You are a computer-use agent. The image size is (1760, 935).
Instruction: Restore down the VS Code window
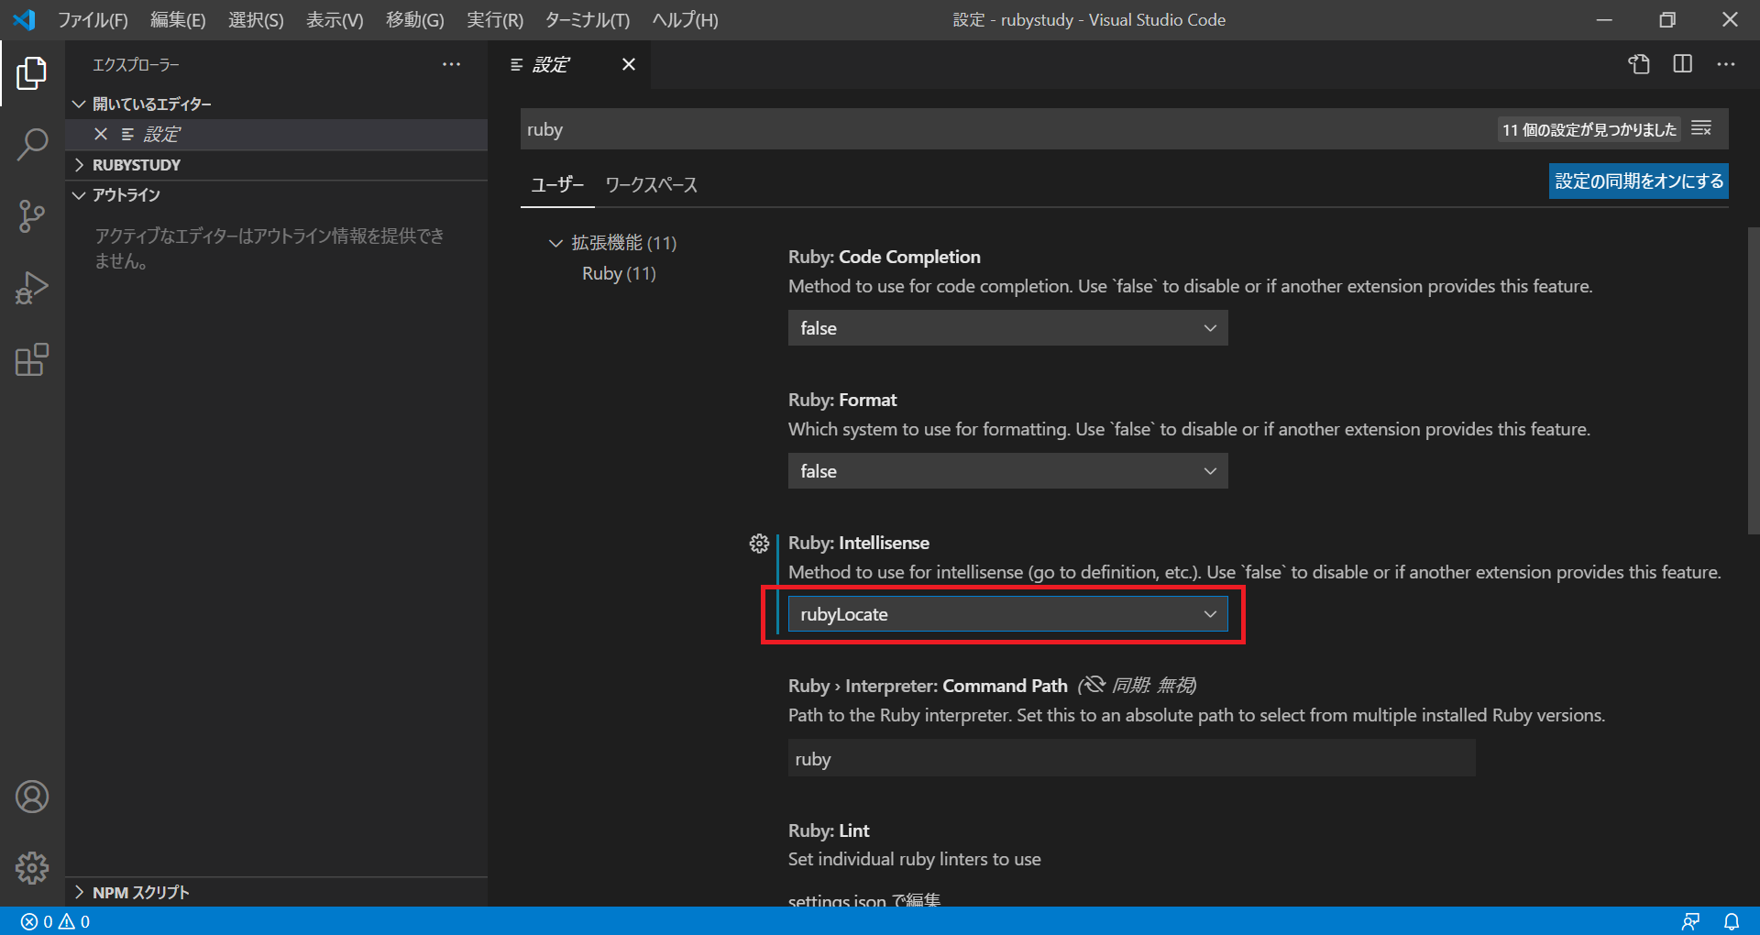pyautogui.click(x=1667, y=19)
